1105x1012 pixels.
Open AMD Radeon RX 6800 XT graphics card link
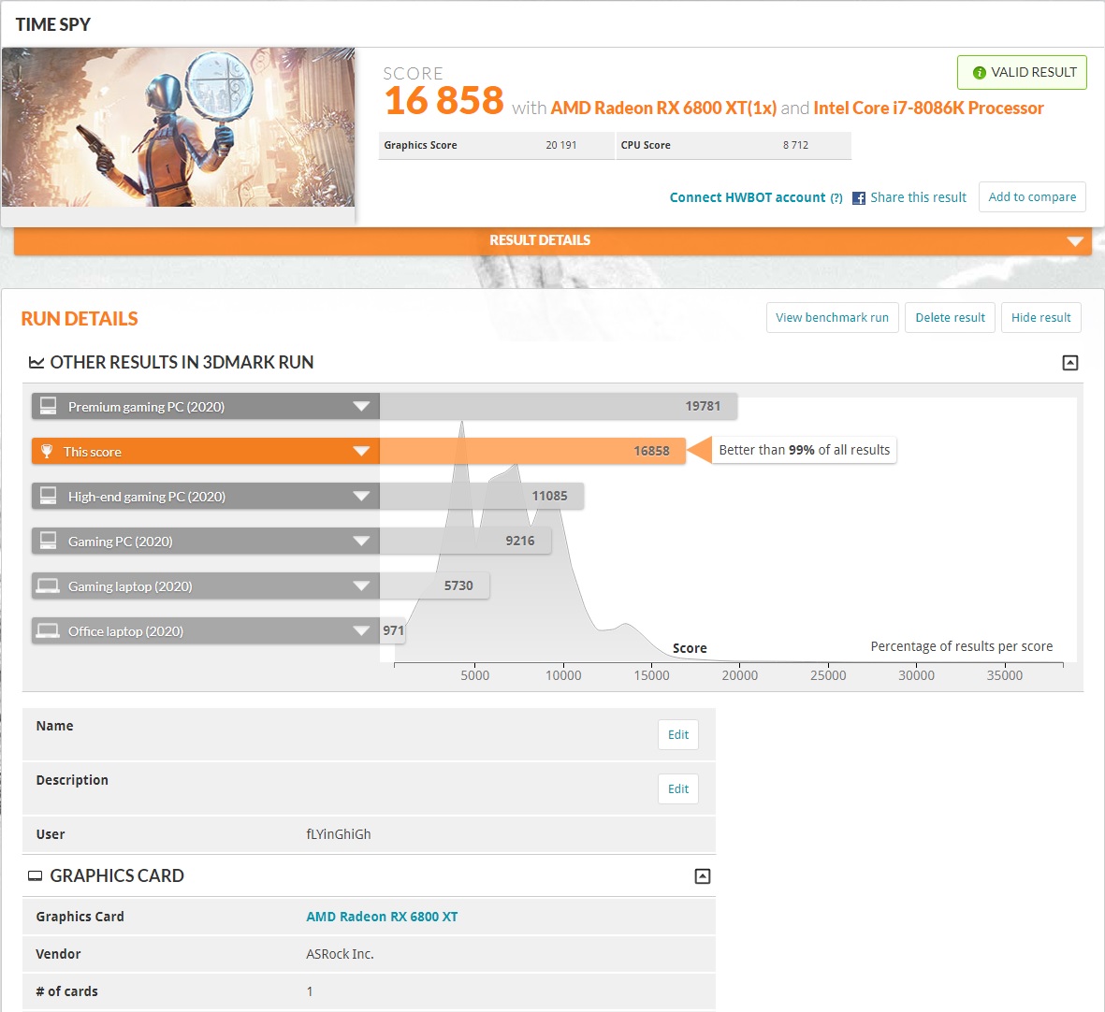[x=382, y=917]
